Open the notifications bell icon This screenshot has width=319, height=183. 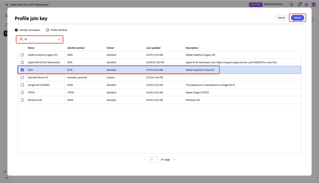[299, 5]
